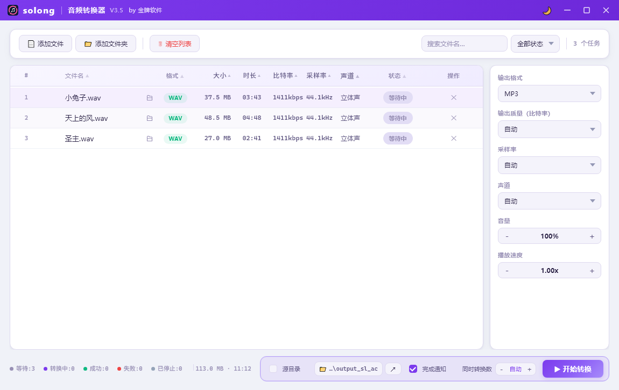This screenshot has height=390, width=619.
Task: Open folder location for 天上的风.wav
Action: [150, 118]
